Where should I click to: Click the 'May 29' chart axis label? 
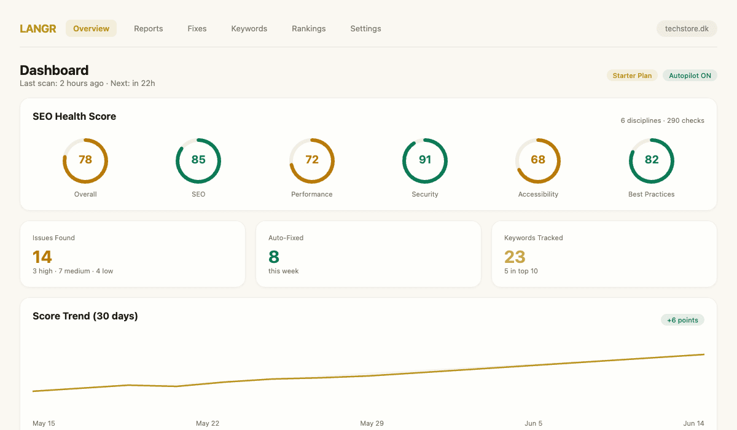[x=372, y=423]
